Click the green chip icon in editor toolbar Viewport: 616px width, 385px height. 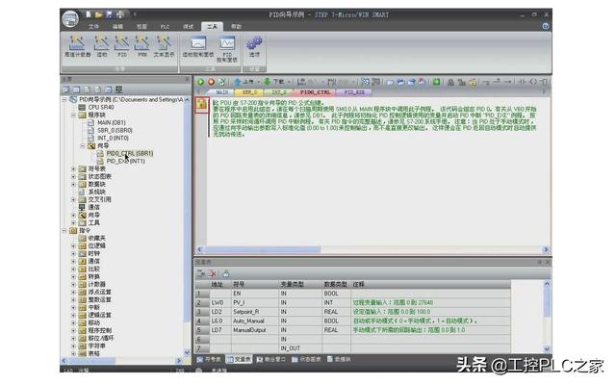click(x=436, y=82)
